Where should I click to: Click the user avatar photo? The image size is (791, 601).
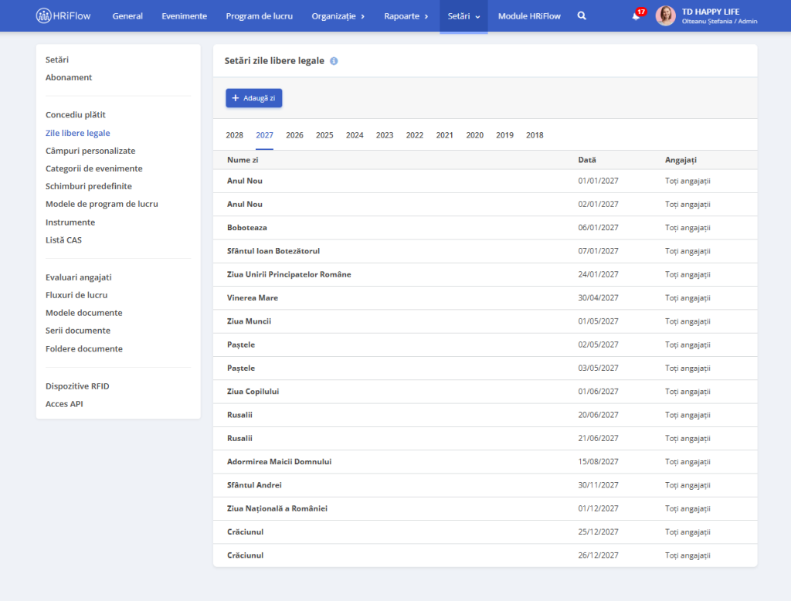tap(665, 15)
